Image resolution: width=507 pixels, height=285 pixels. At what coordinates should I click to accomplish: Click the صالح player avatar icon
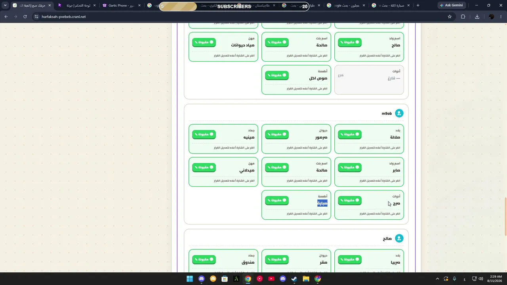(399, 239)
